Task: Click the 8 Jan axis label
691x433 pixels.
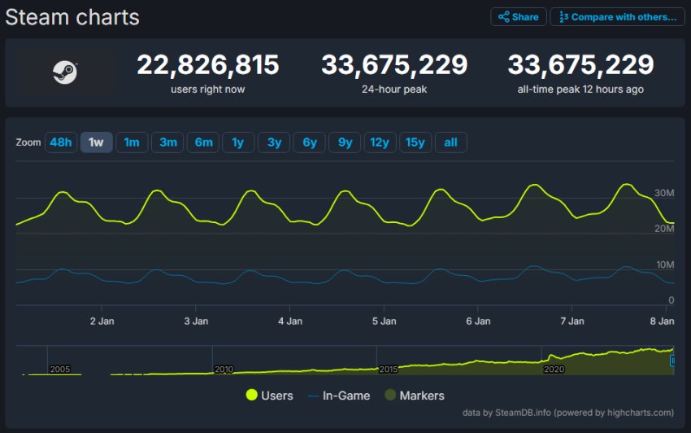Action: 662,321
